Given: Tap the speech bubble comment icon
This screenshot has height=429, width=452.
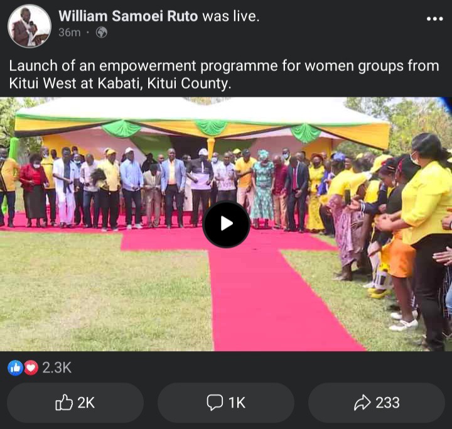Looking at the screenshot, I should coord(215,402).
